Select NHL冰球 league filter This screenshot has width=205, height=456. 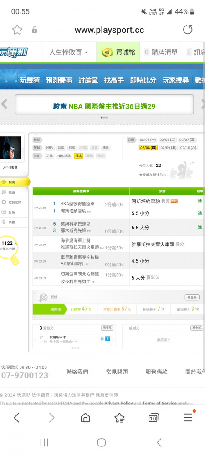[64, 156]
